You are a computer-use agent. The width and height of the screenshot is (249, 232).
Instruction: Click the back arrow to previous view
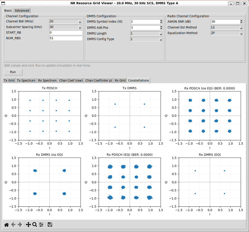[13, 225]
